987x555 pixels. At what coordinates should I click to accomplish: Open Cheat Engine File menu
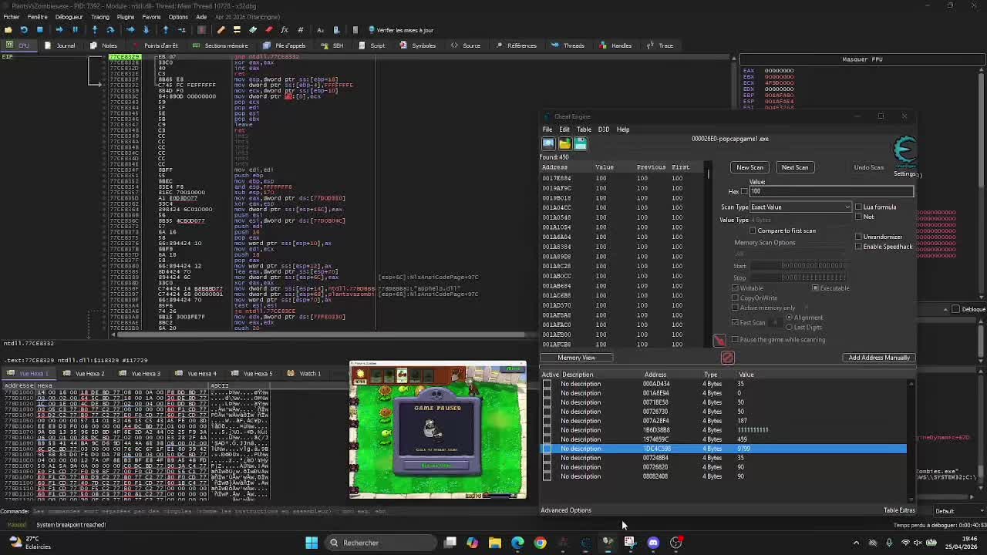(547, 129)
